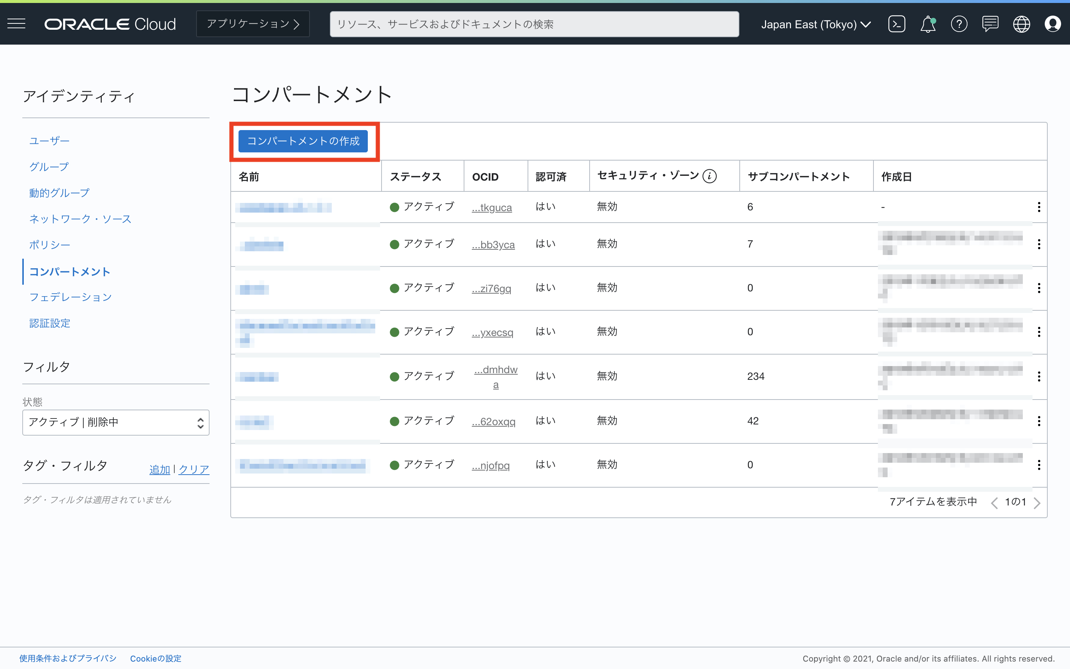Expand the アプリケーション breadcrumb menu
The height and width of the screenshot is (669, 1070).
click(253, 24)
